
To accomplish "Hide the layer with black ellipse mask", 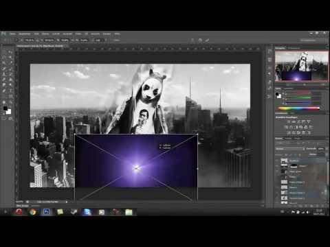I will tap(278, 166).
